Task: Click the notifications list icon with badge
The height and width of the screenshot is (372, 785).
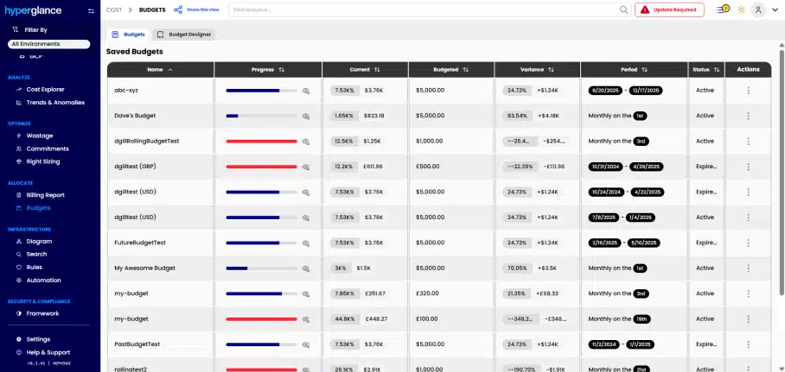Action: 723,9
